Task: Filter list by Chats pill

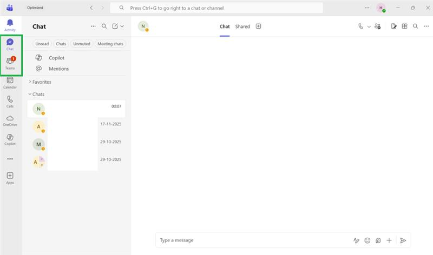Action: (x=61, y=44)
